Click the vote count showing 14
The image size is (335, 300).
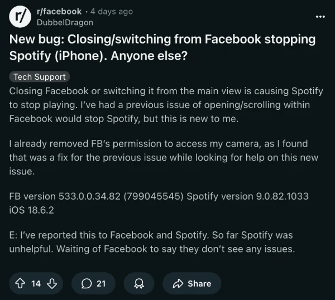pos(36,283)
